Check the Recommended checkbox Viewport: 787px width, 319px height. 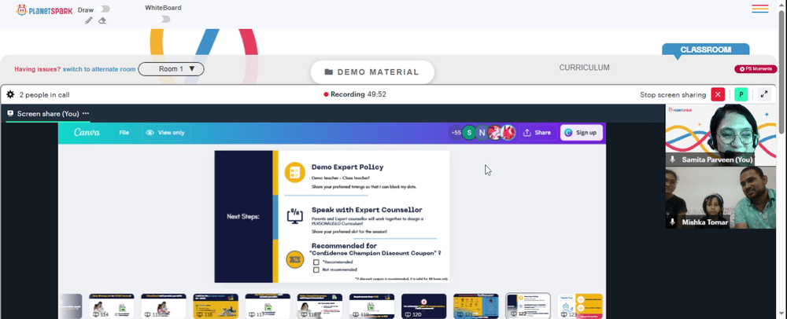coord(316,262)
